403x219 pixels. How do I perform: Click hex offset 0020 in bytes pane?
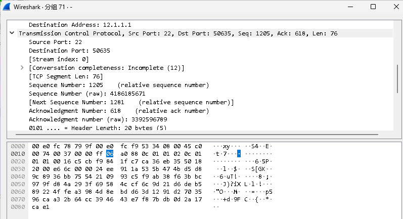[x=18, y=161]
